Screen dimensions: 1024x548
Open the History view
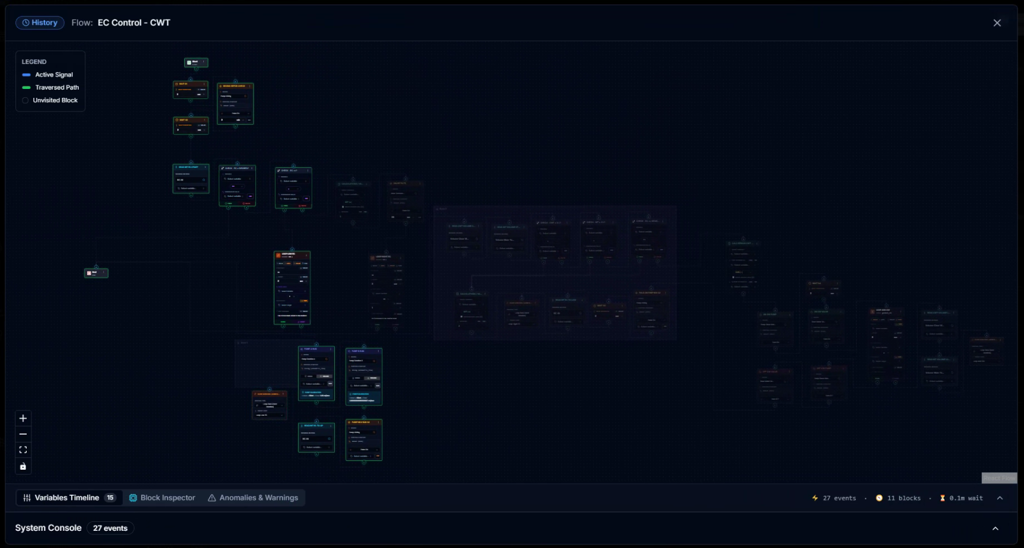click(x=40, y=23)
